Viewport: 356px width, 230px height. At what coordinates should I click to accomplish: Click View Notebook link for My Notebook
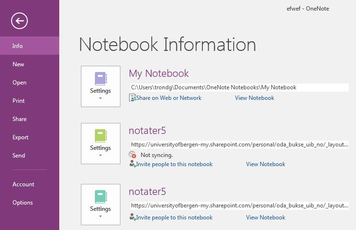click(x=254, y=98)
